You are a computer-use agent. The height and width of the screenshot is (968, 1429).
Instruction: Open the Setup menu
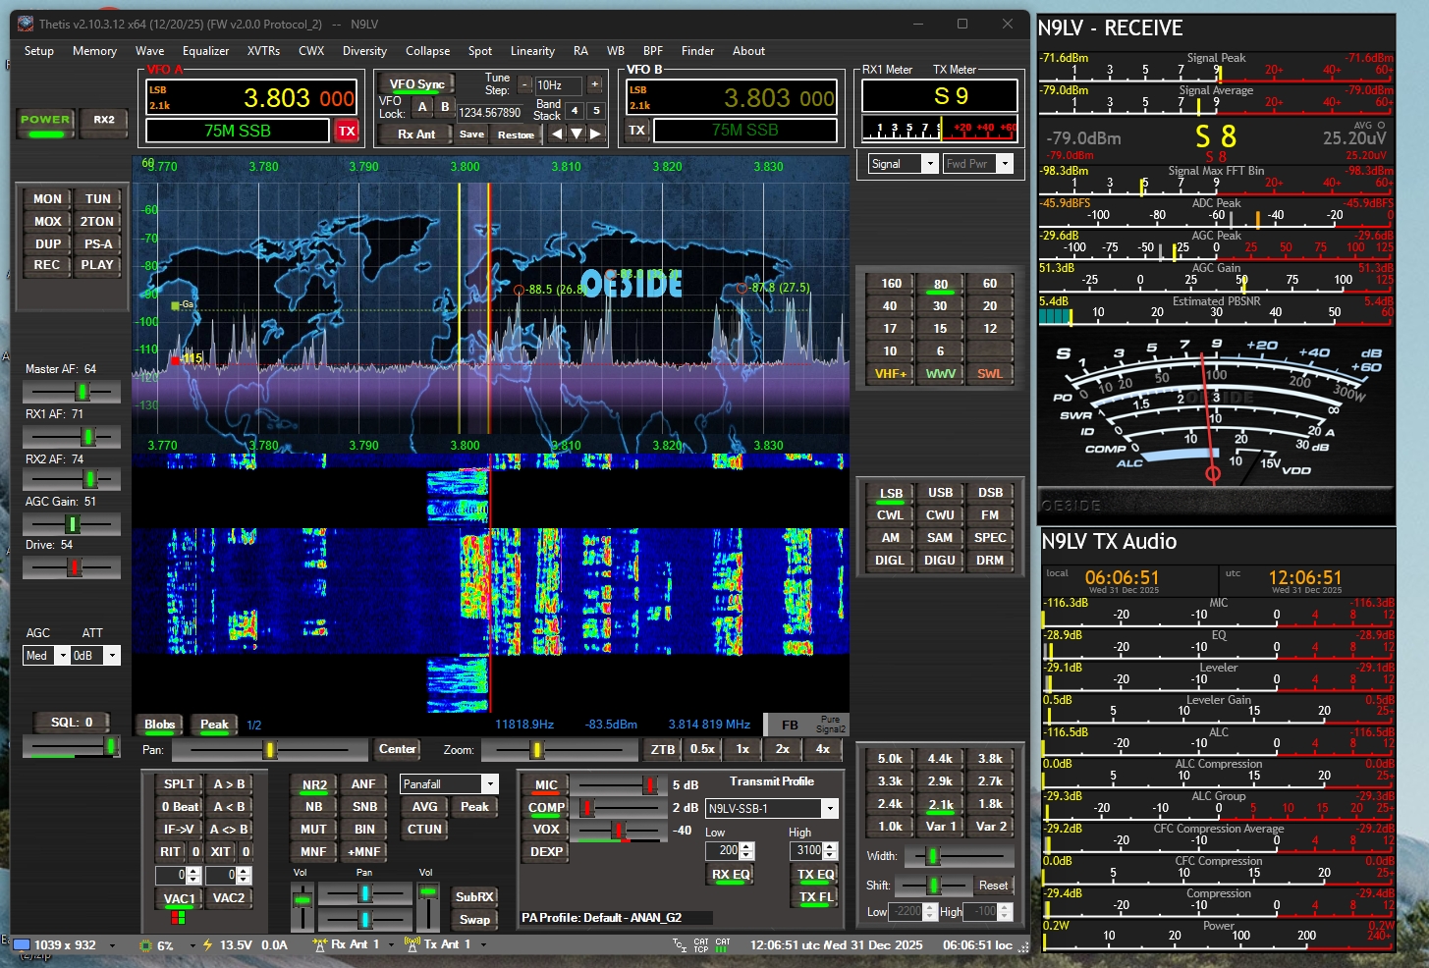tap(39, 51)
